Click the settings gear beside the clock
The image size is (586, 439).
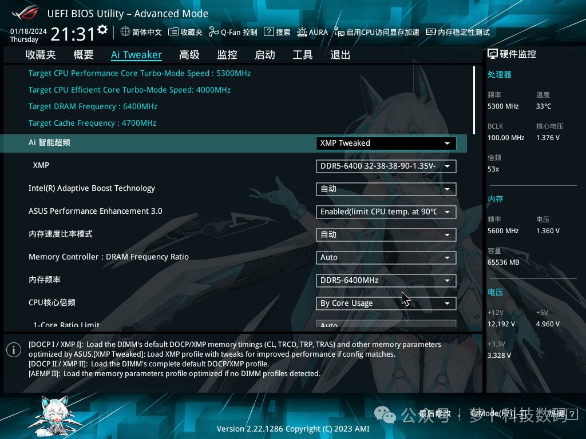click(x=102, y=30)
